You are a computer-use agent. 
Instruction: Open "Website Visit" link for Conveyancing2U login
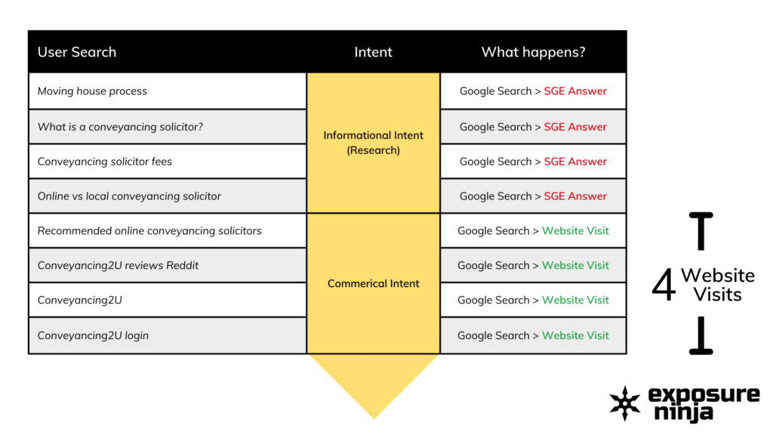[x=575, y=335]
